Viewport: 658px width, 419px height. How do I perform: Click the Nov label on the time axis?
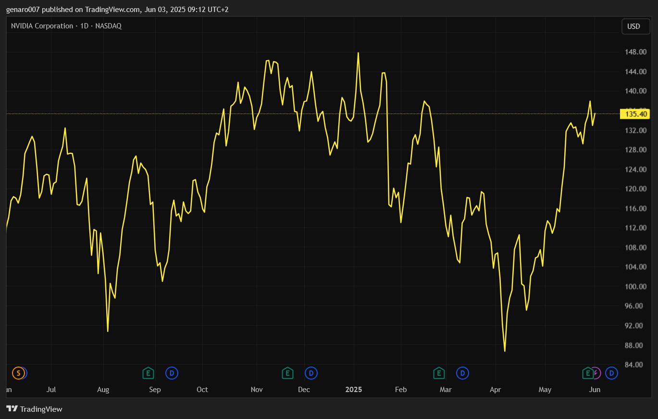257,390
